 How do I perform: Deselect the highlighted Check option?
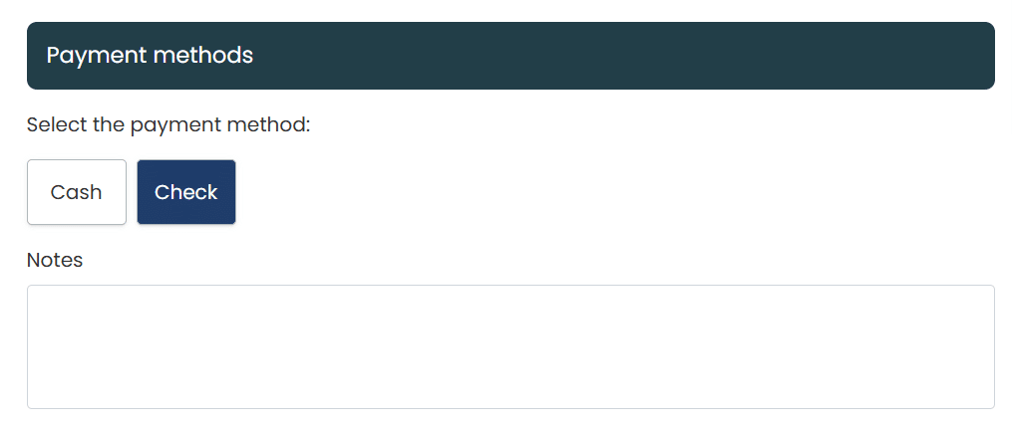click(186, 192)
